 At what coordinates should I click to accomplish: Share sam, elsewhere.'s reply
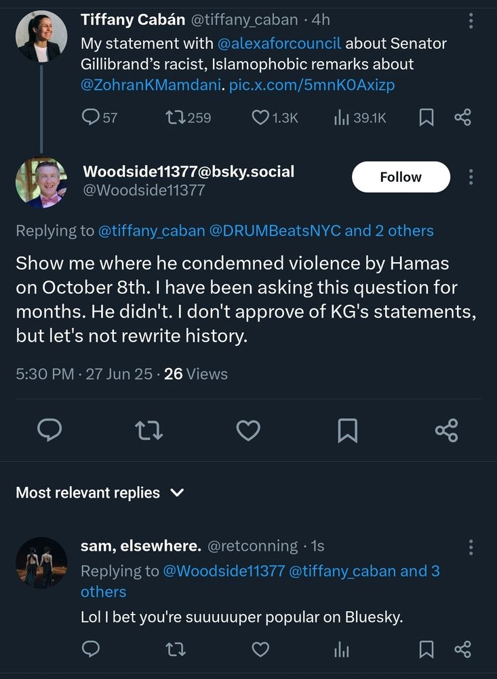coord(462,650)
